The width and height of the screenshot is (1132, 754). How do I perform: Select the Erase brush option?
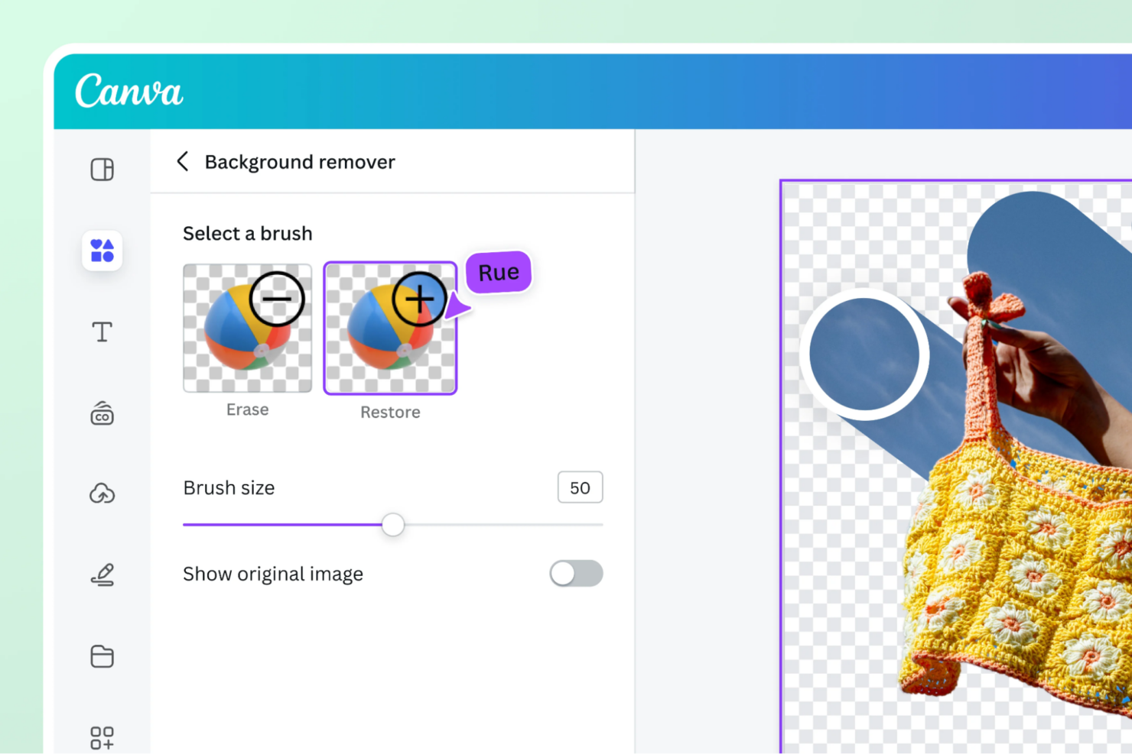[x=247, y=328]
